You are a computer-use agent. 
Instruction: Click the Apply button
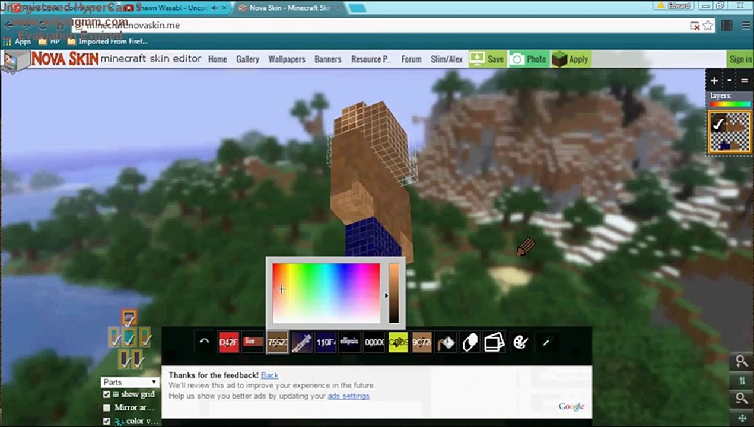tap(570, 59)
